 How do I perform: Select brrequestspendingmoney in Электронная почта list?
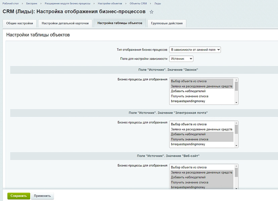click(x=188, y=144)
